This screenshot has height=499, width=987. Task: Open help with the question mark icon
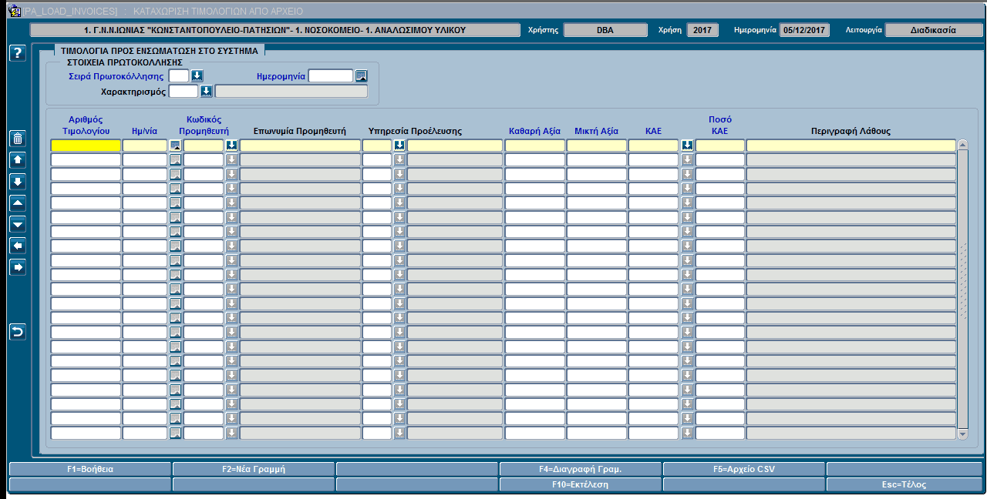[17, 53]
